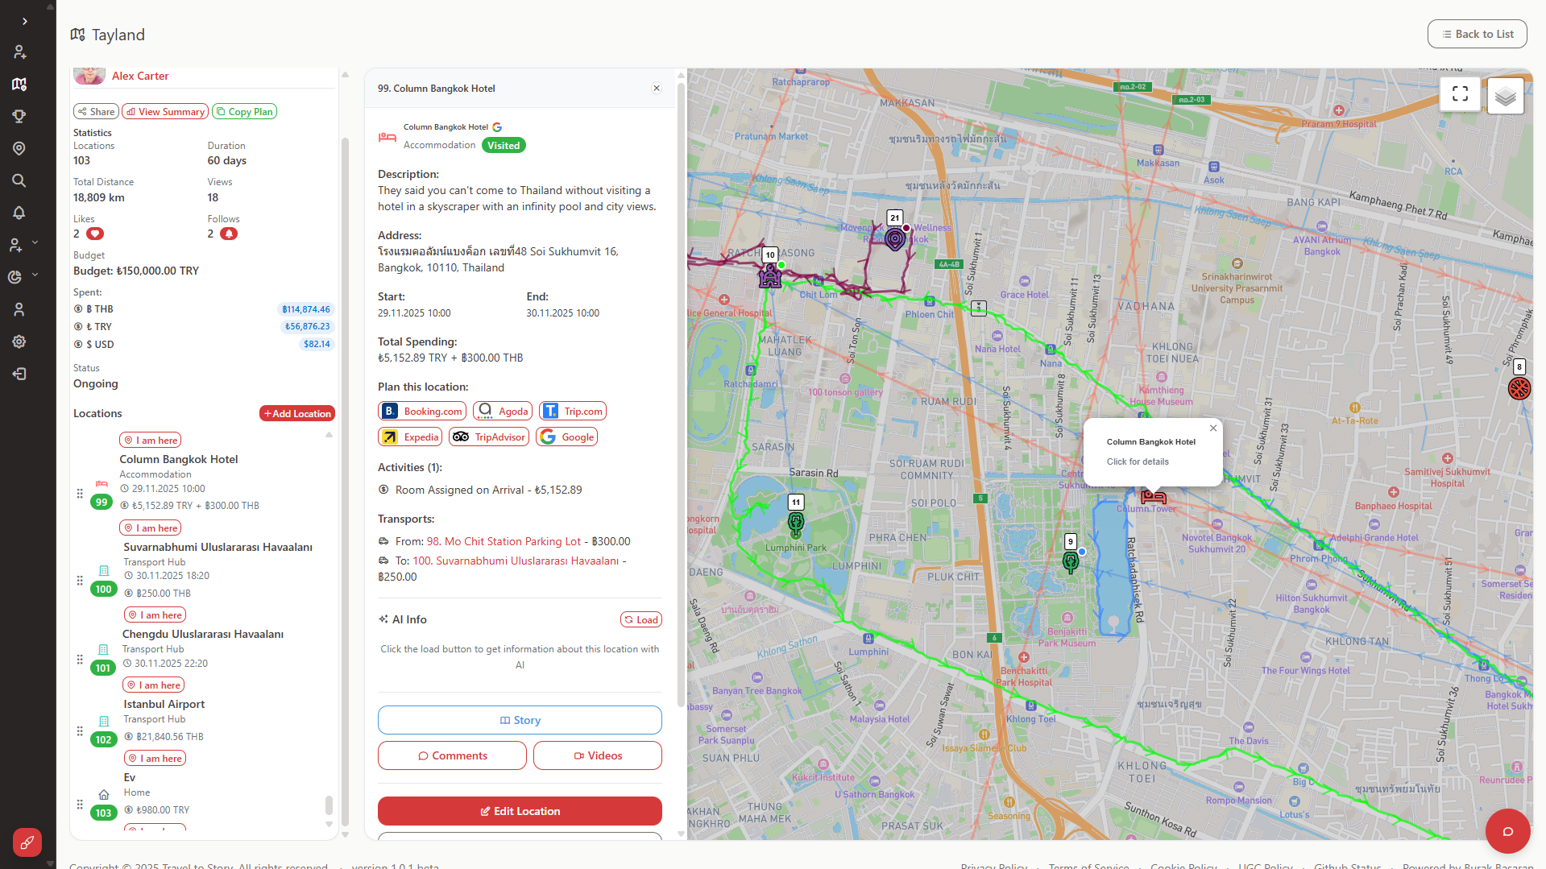Click the trophy icon in sidebar
1546x869 pixels.
(x=19, y=116)
